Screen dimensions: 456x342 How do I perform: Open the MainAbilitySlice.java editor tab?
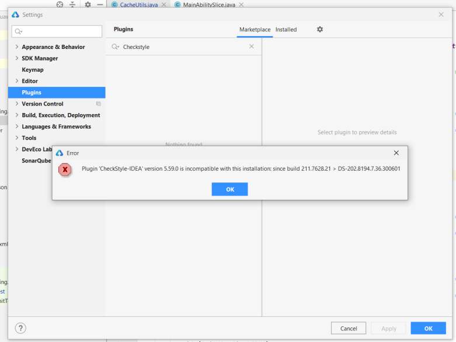coord(209,5)
